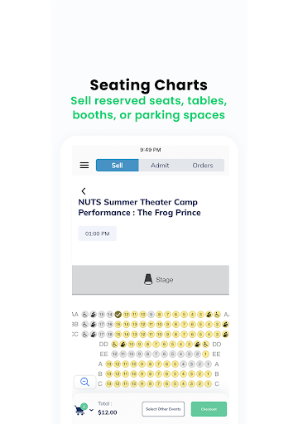This screenshot has height=424, width=298.
Task: Switch to the Admit tab
Action: click(x=160, y=166)
